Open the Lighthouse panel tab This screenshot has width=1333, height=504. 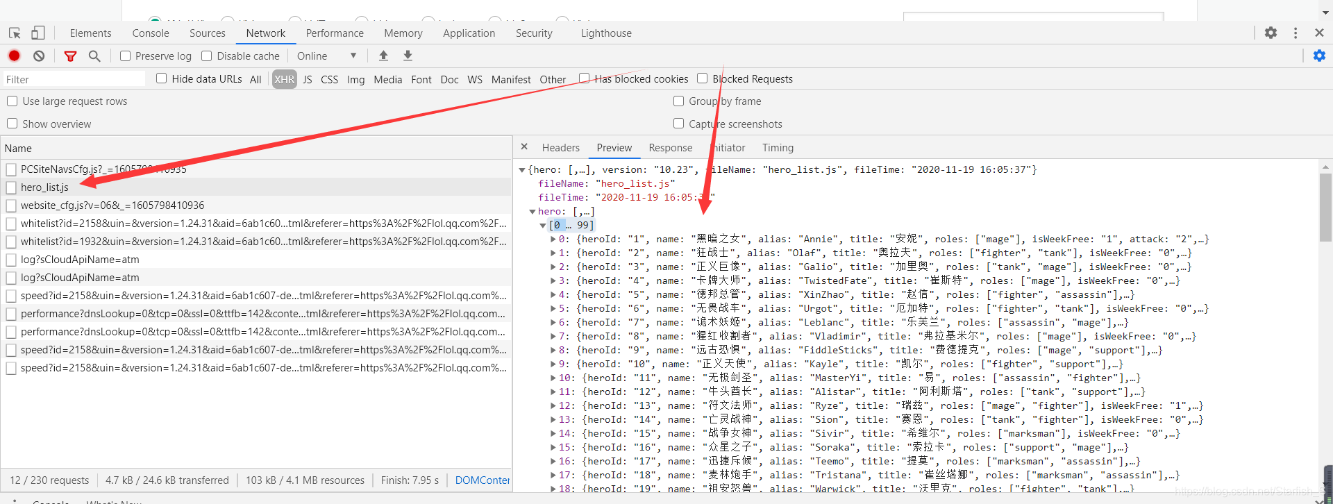[606, 33]
